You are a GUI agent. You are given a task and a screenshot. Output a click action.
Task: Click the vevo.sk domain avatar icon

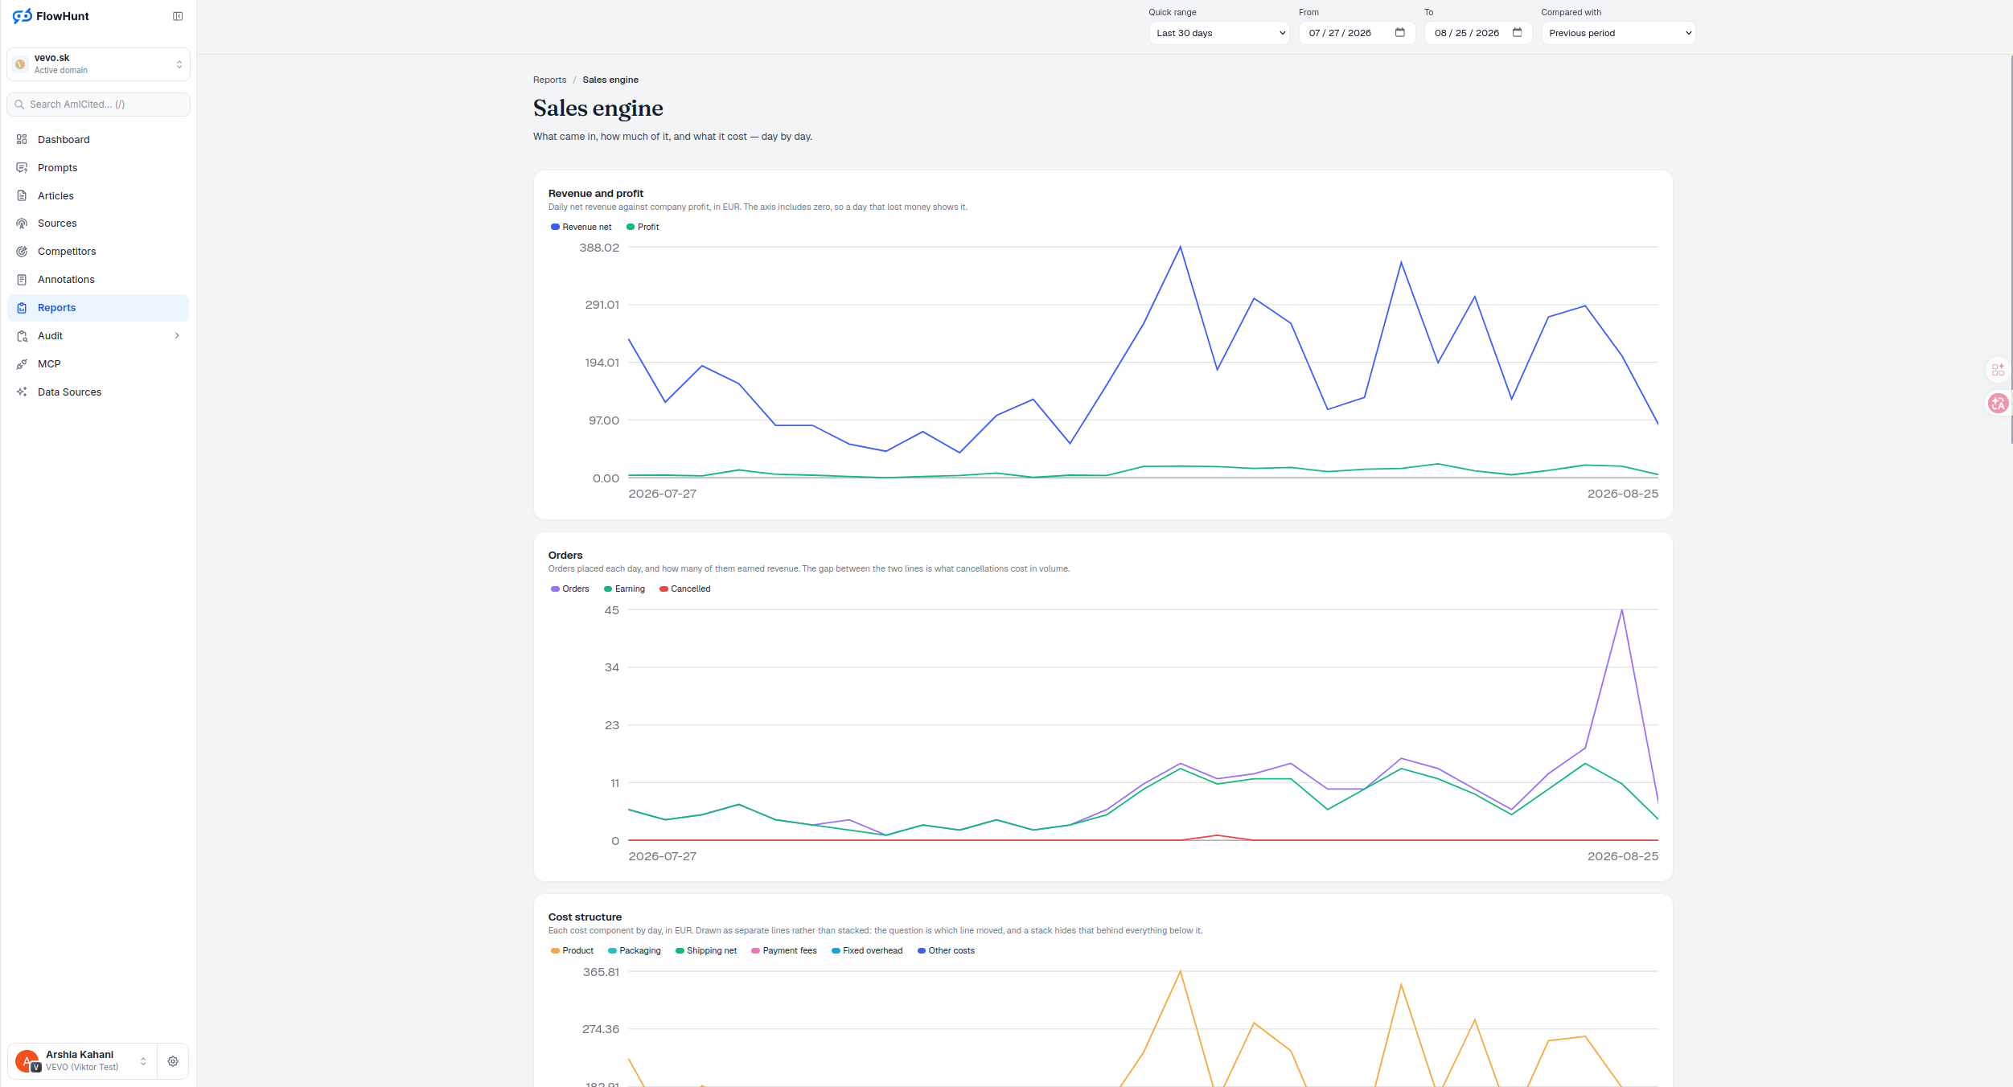click(x=21, y=64)
